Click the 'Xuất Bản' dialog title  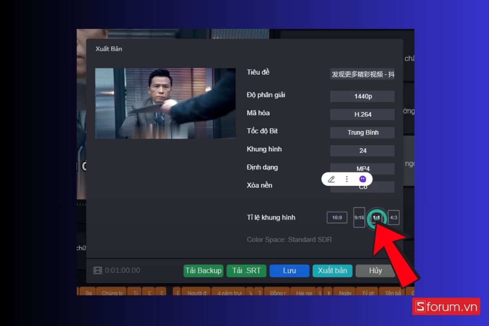pos(109,49)
